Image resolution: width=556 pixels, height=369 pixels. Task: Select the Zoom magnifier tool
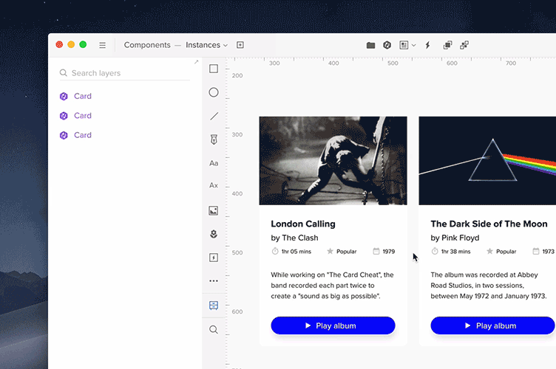point(214,330)
